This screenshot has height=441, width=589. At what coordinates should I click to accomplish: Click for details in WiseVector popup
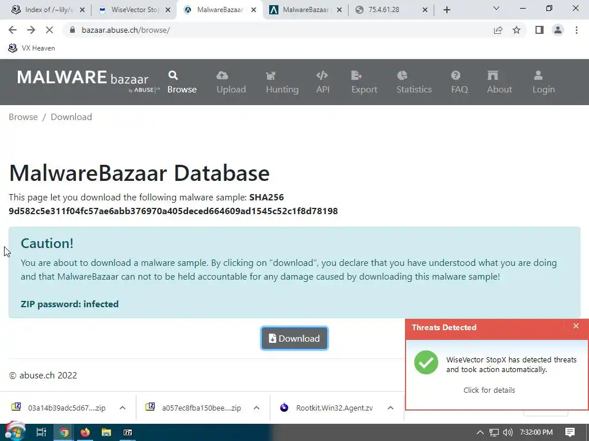pyautogui.click(x=489, y=390)
